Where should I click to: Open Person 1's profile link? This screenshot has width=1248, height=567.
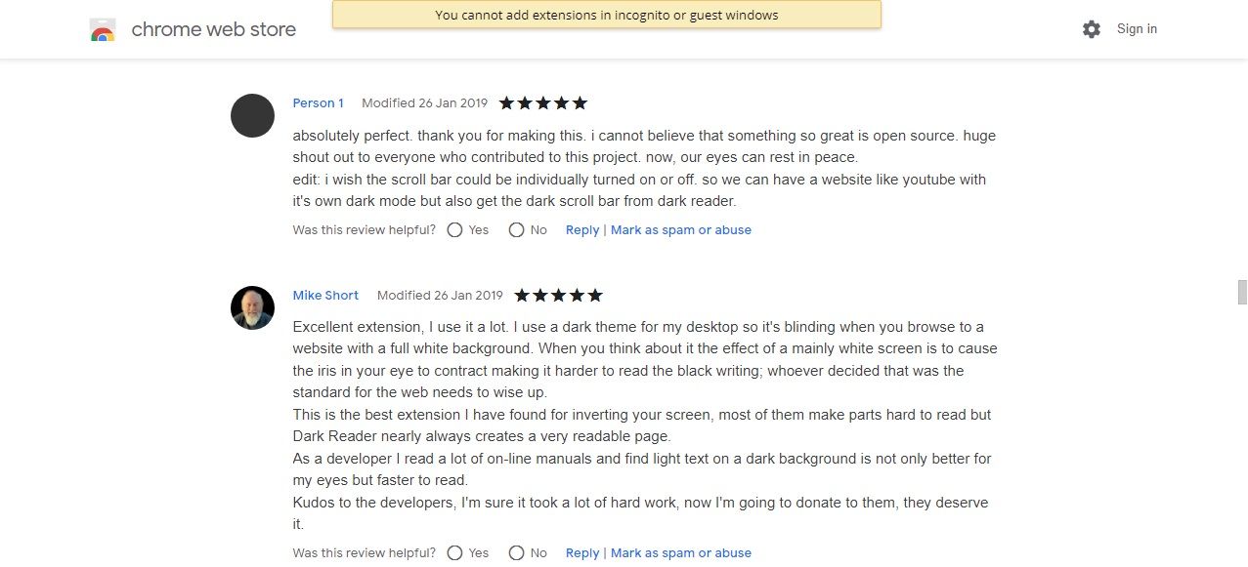[x=318, y=102]
